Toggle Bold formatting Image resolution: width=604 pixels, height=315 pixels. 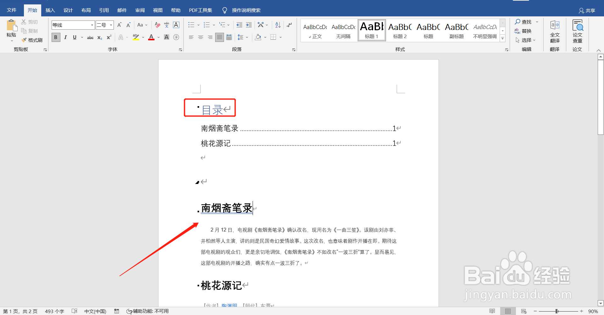click(55, 37)
